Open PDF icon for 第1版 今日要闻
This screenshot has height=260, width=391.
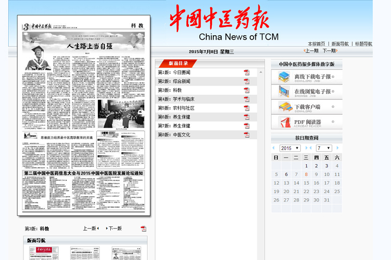pos(247,73)
